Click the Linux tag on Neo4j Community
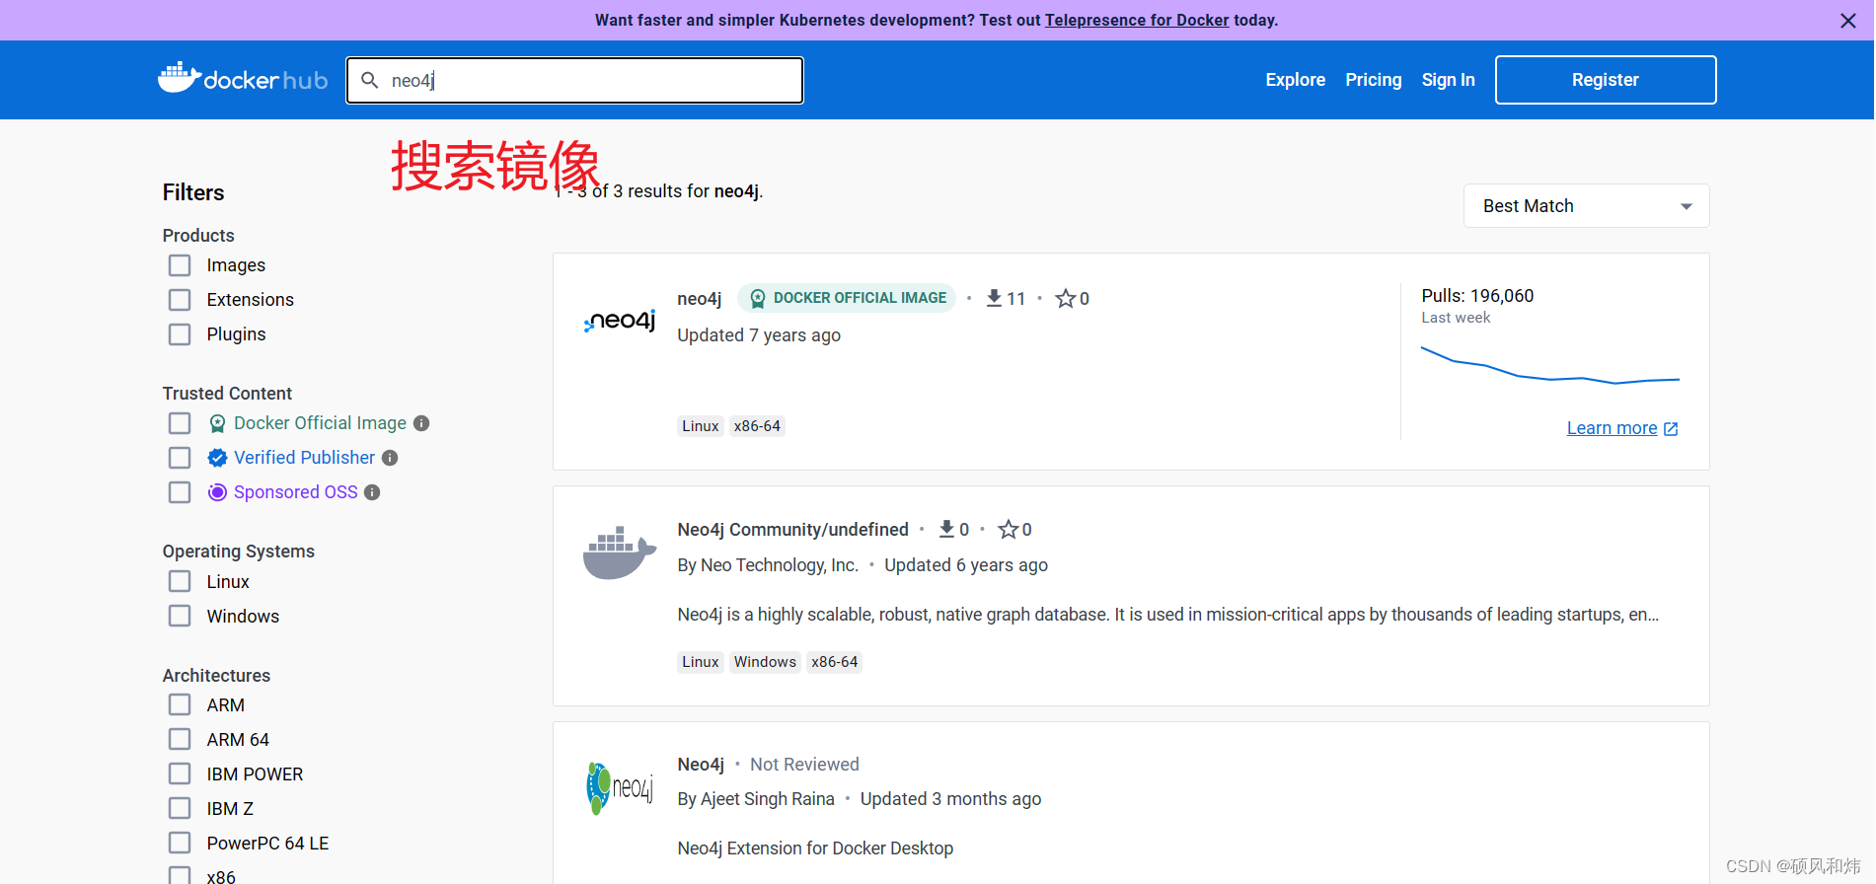 coord(700,662)
